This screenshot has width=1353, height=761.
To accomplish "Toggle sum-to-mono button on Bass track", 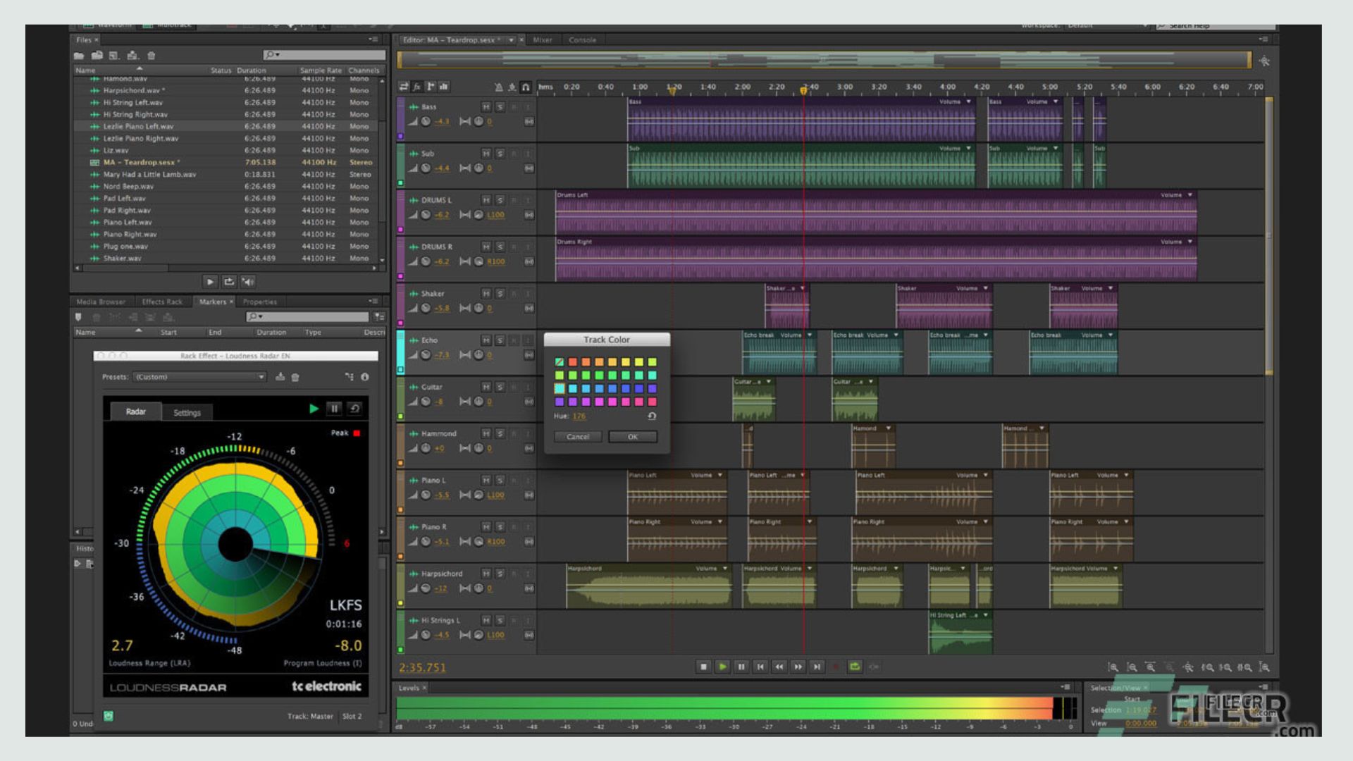I will click(x=529, y=122).
